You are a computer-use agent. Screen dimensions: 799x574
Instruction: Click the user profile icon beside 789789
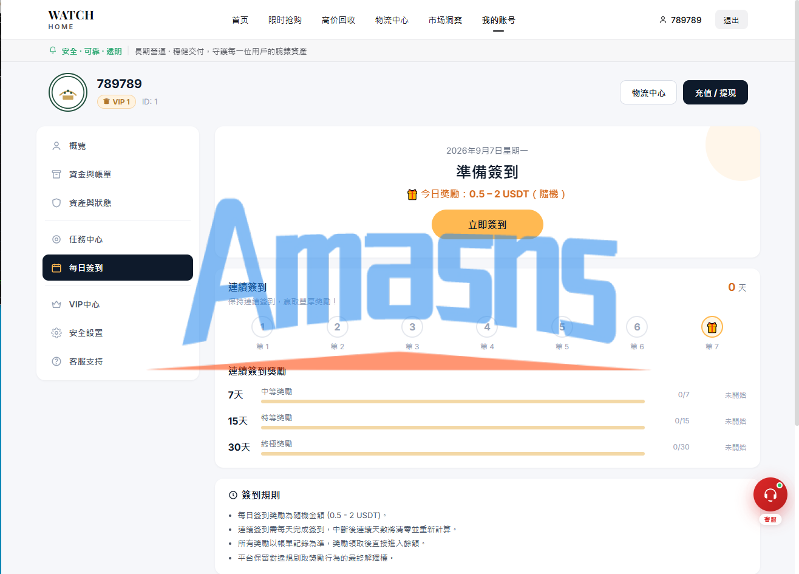662,20
